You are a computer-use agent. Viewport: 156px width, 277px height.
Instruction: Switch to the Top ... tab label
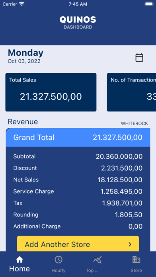coord(92,271)
